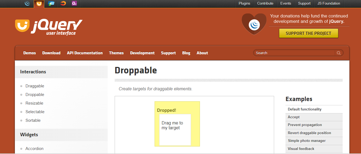Click the jQuery UI icon tab
The image size is (361, 154).
(x=39, y=4)
